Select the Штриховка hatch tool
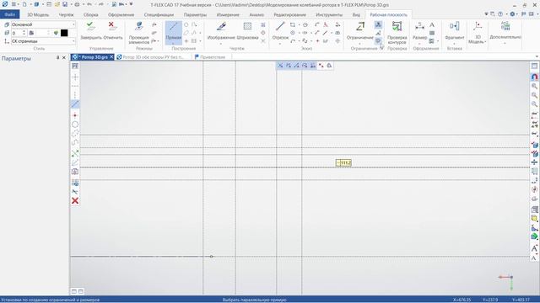540x303 pixels. (247, 31)
